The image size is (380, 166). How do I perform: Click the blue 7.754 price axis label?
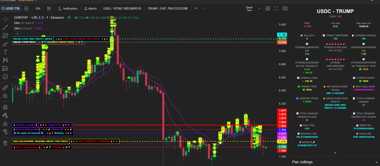[x=282, y=130]
